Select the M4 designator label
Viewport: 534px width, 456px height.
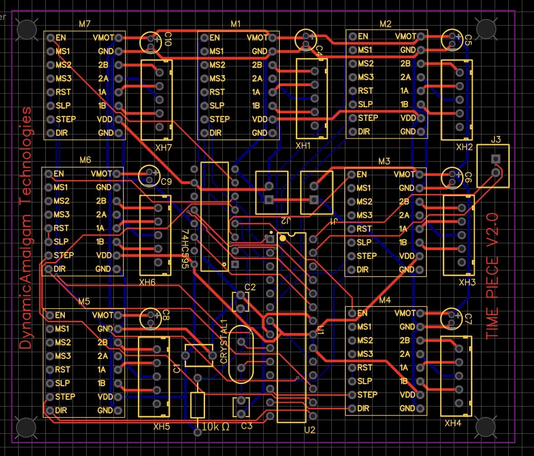click(385, 300)
